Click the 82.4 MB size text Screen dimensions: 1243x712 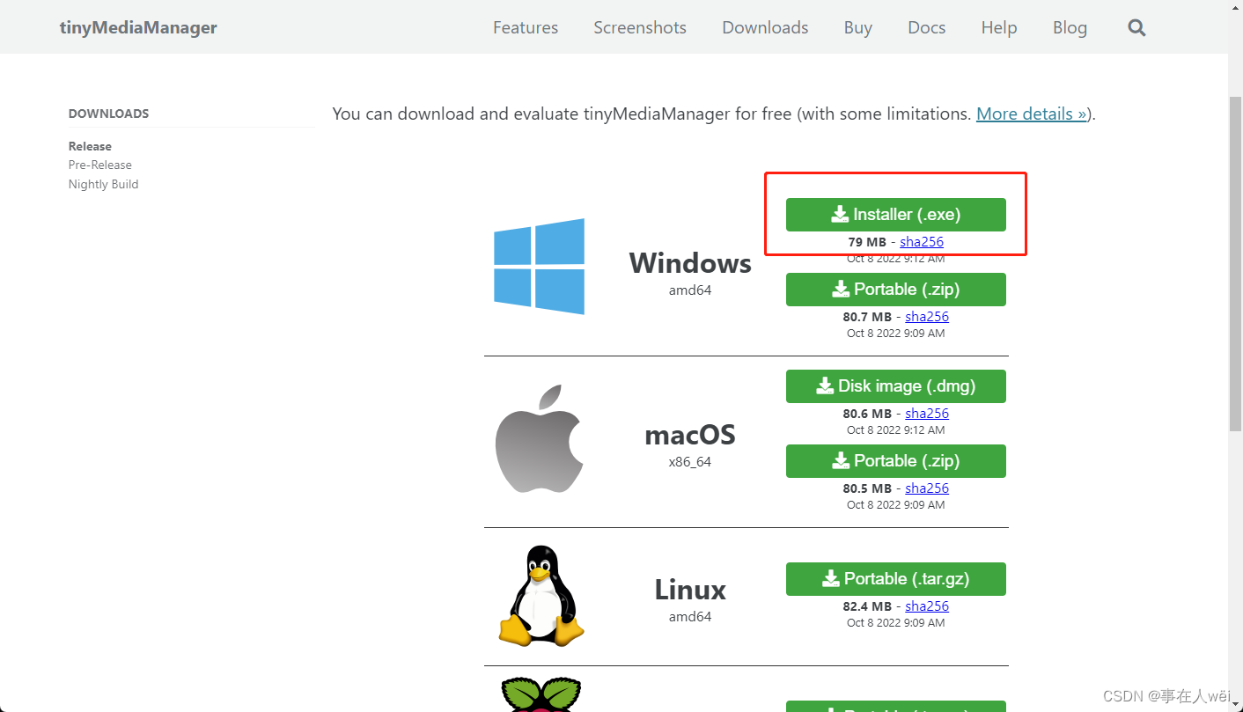[867, 606]
